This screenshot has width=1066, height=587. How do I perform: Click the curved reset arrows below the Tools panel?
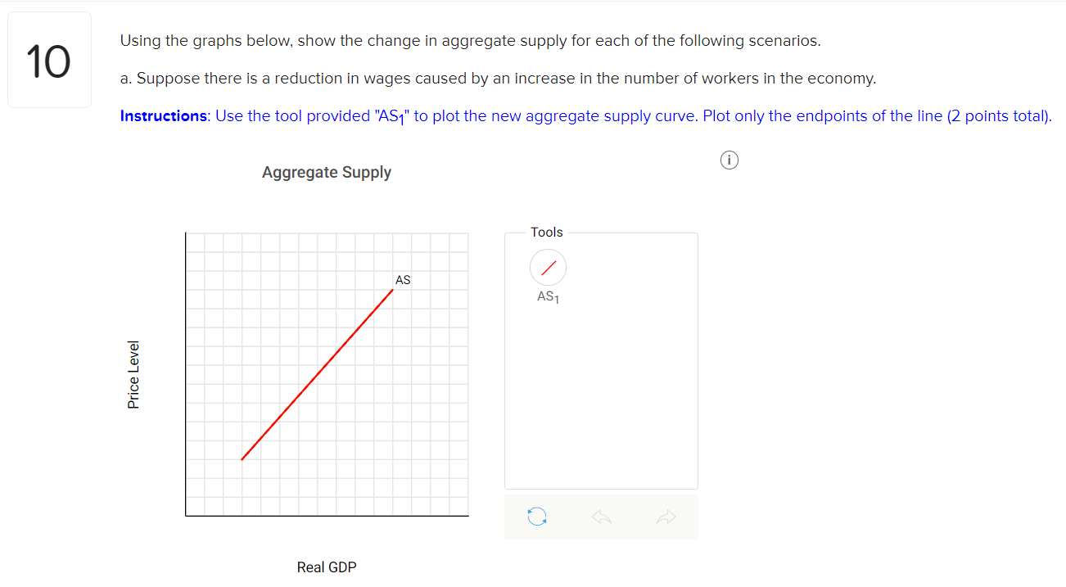(537, 517)
